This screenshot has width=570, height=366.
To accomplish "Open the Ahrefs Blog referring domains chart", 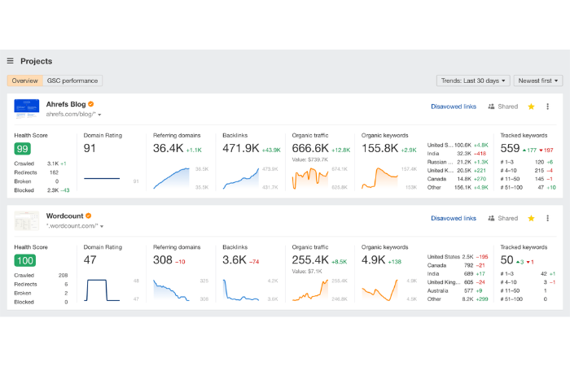I will 171,178.
